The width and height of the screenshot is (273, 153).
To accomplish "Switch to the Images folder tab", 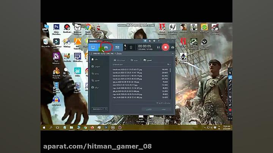I will pyautogui.click(x=147, y=60).
